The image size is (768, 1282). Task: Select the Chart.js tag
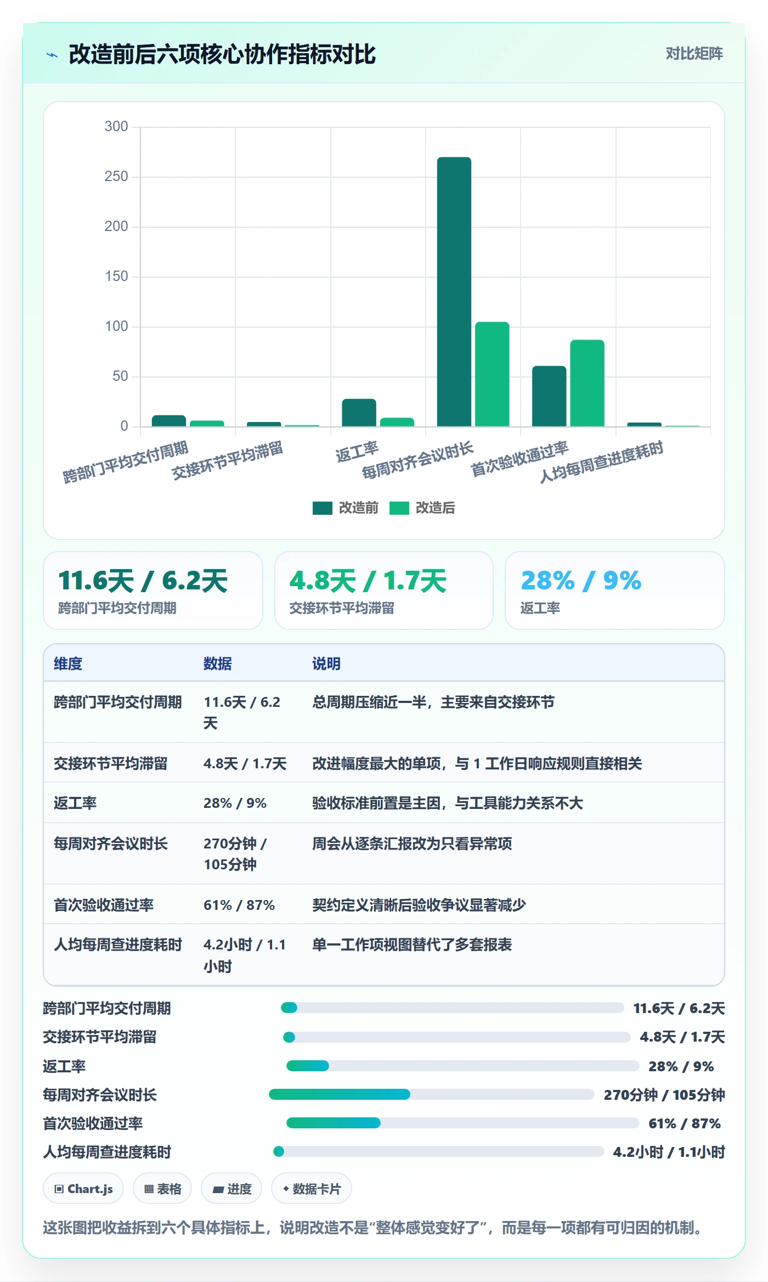pyautogui.click(x=83, y=1189)
